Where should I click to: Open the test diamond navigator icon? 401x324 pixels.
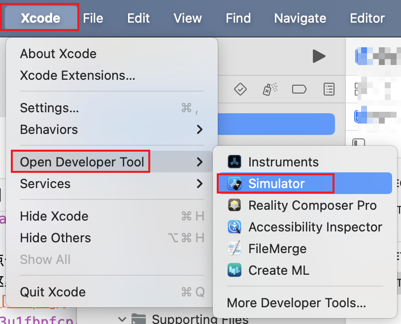[240, 89]
